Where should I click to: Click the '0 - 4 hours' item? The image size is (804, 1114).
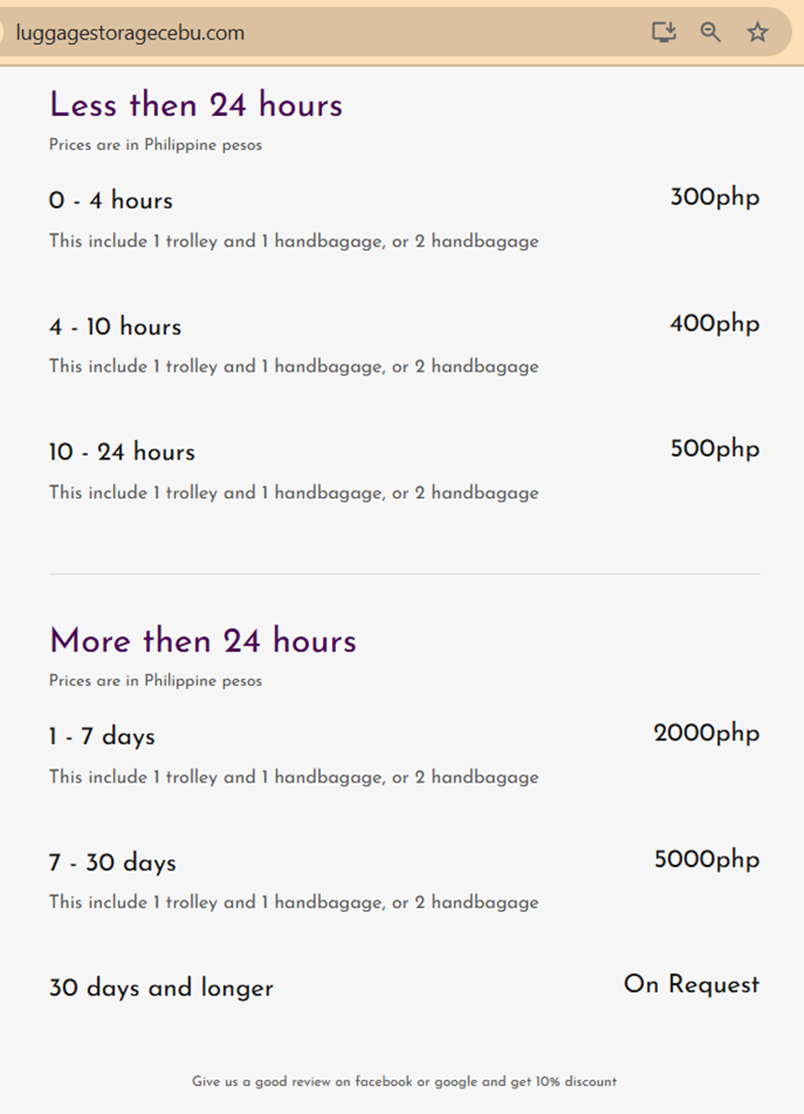(x=110, y=200)
